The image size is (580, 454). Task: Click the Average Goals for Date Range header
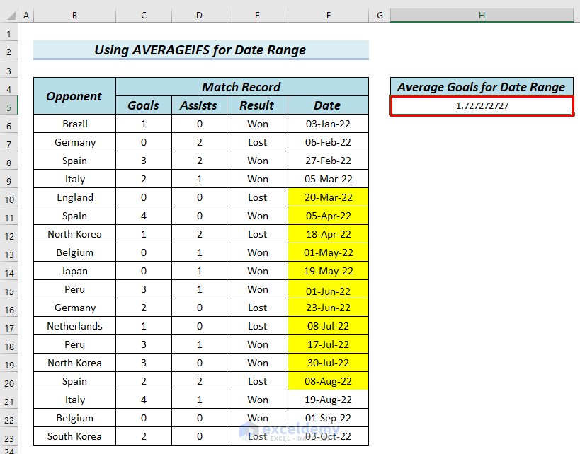pyautogui.click(x=482, y=87)
